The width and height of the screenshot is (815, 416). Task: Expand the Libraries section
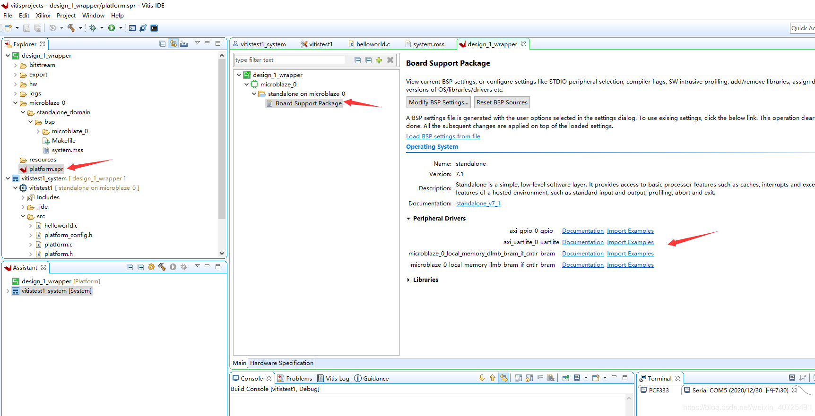click(408, 280)
